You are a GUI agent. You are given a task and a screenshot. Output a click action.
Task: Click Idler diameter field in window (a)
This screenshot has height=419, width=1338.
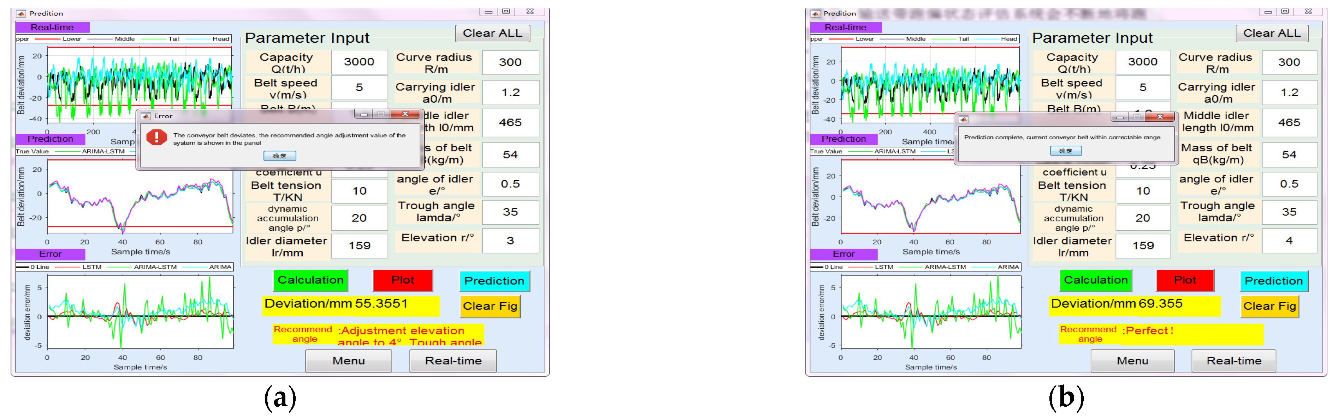359,246
